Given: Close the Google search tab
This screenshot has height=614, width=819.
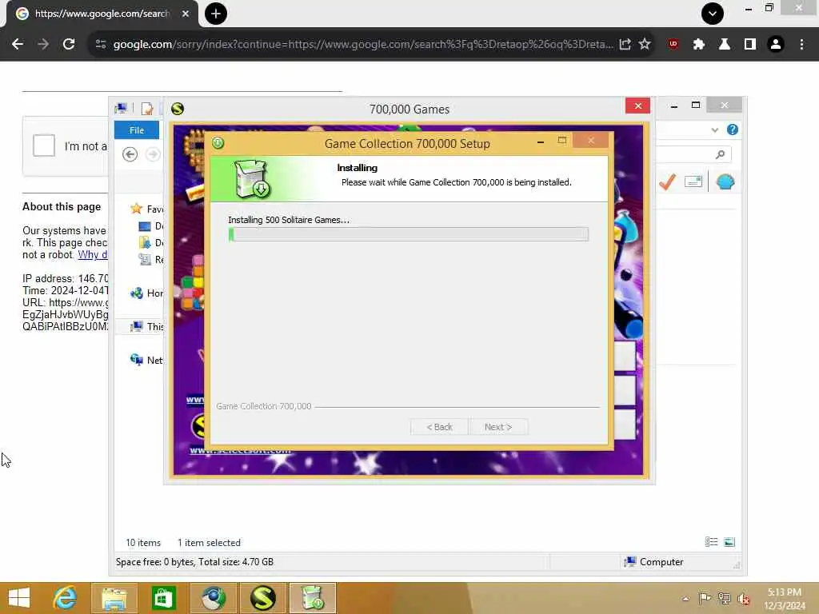Looking at the screenshot, I should (x=186, y=14).
